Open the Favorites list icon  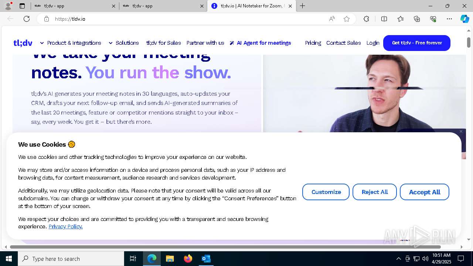[401, 19]
